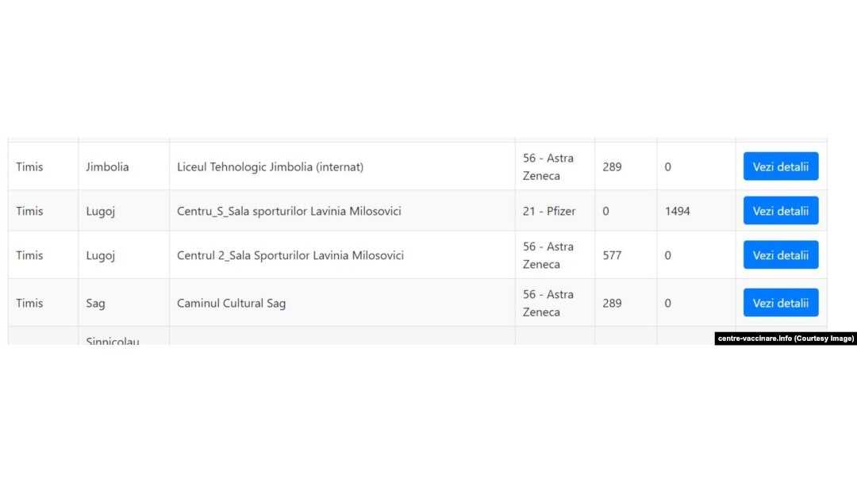Open Vezi detalii for Centru_S_Sala sporturilor row
Screen dimensions: 857x482
coord(781,211)
